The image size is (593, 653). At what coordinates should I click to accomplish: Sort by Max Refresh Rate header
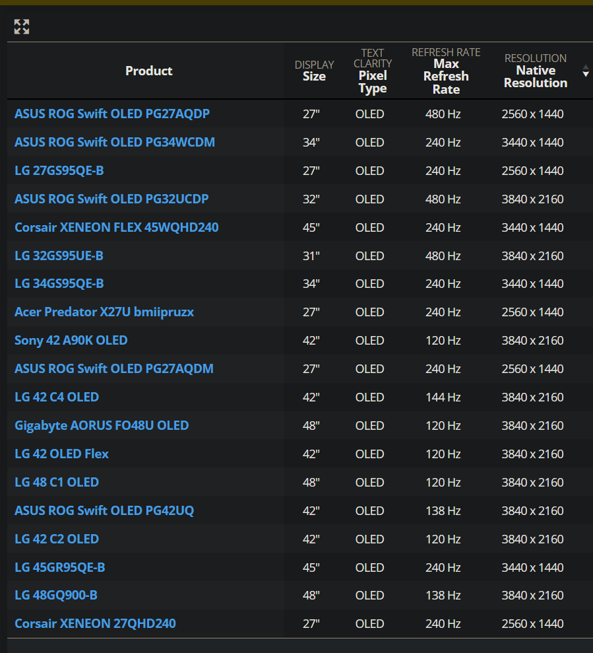click(446, 71)
